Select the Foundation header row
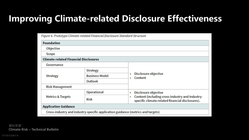This screenshot has height=140, width=249. click(125, 43)
